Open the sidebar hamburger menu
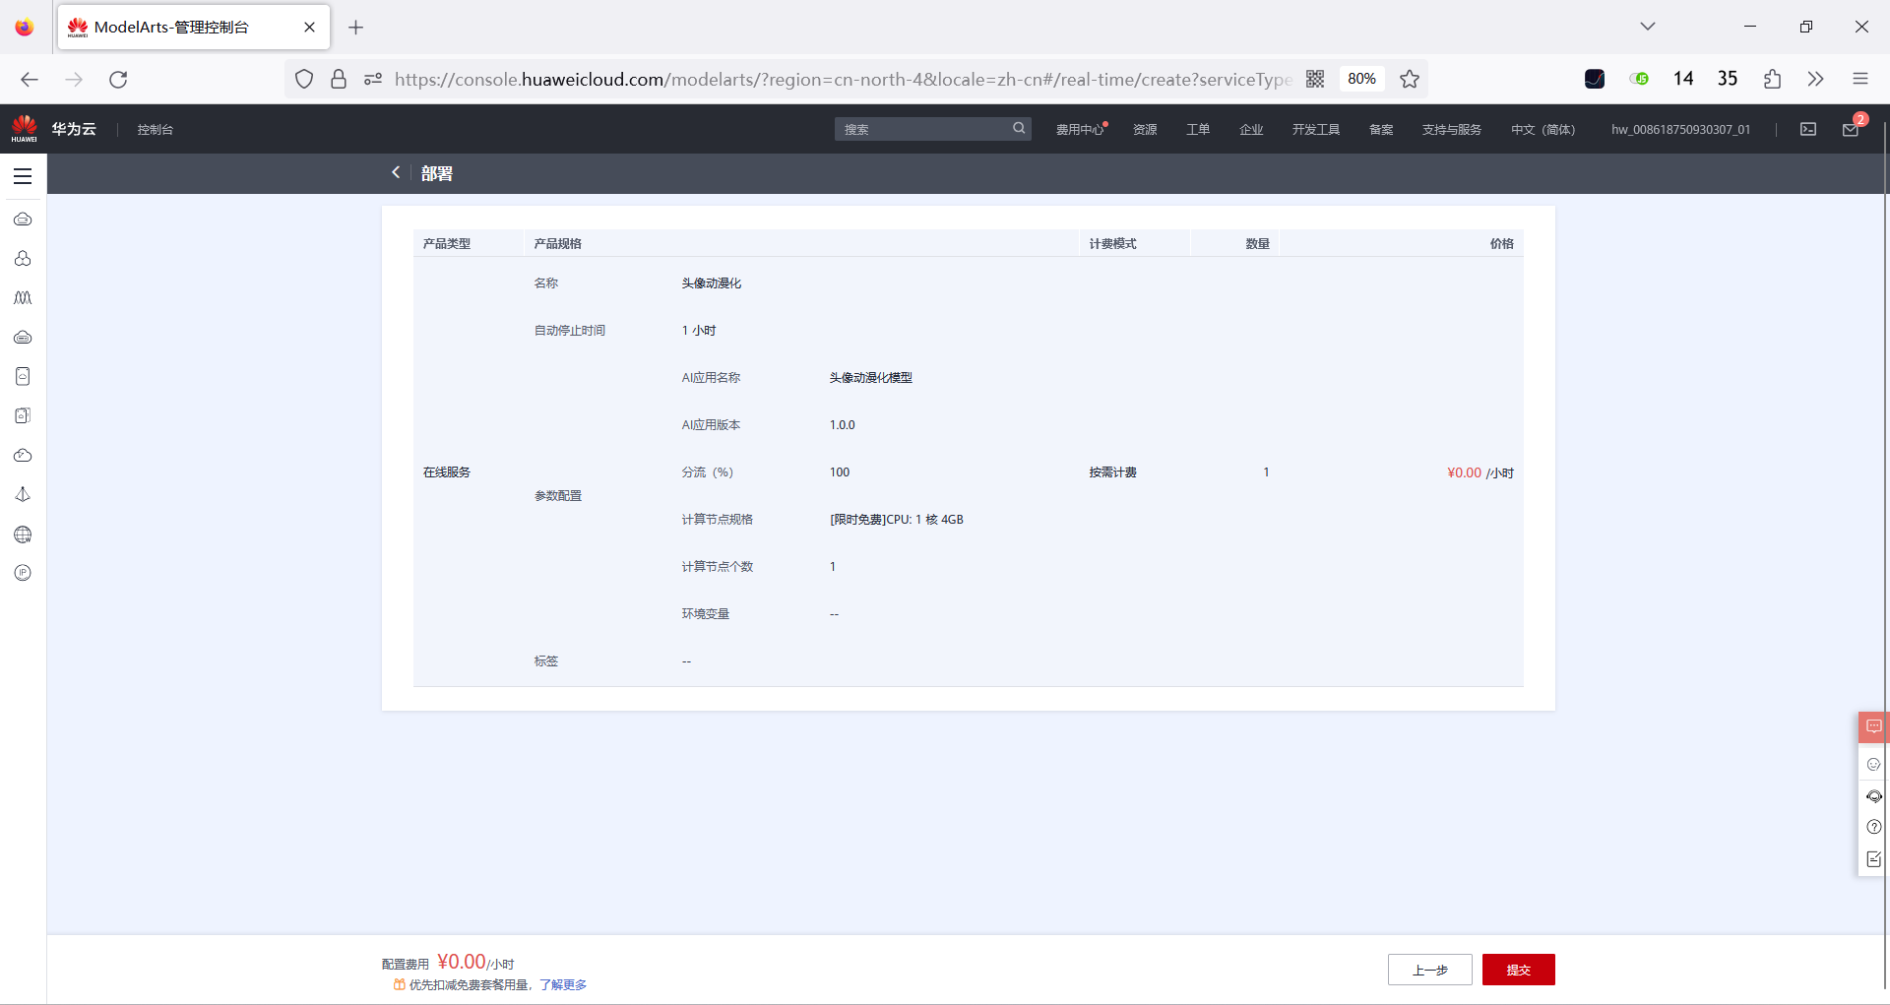 coord(23,176)
